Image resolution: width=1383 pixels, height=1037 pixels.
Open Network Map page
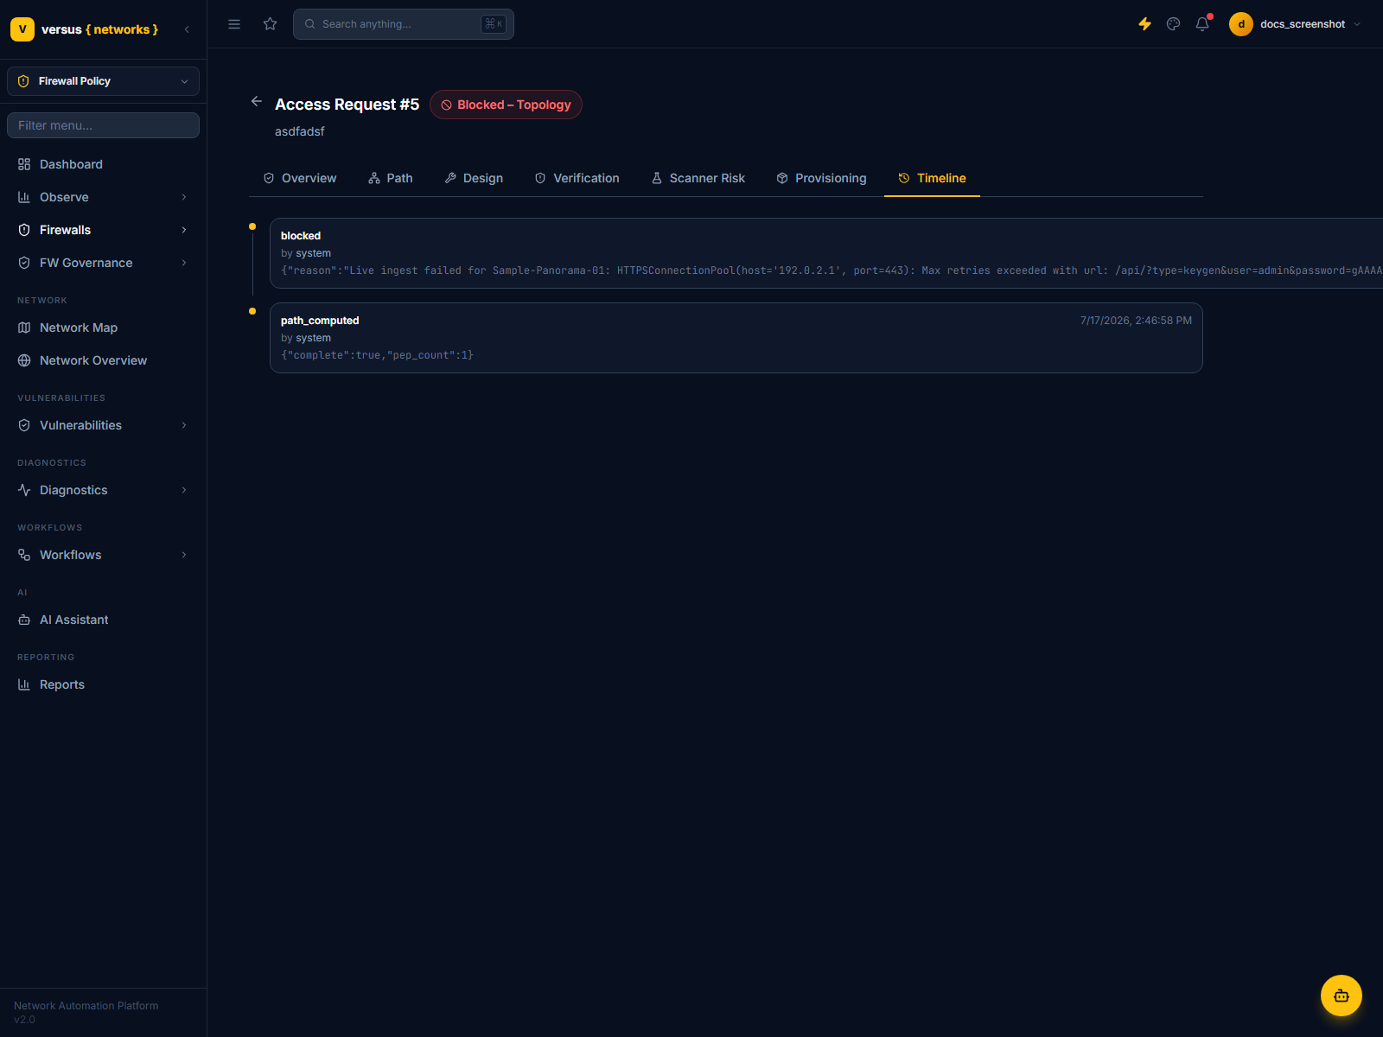[103, 328]
